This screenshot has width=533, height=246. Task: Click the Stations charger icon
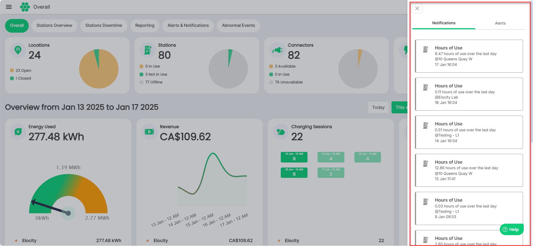tap(148, 50)
